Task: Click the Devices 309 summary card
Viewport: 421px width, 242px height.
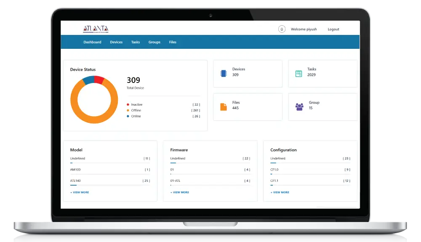Action: [248, 74]
